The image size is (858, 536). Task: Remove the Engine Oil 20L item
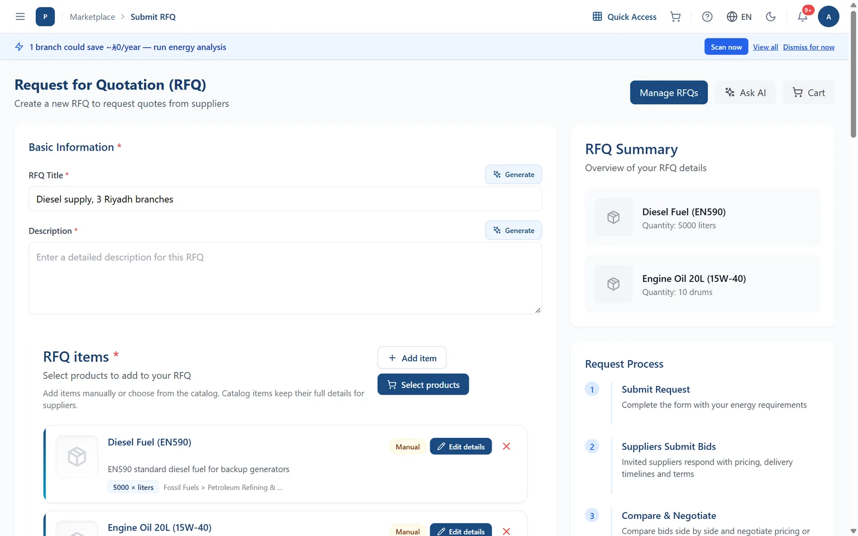coord(506,531)
